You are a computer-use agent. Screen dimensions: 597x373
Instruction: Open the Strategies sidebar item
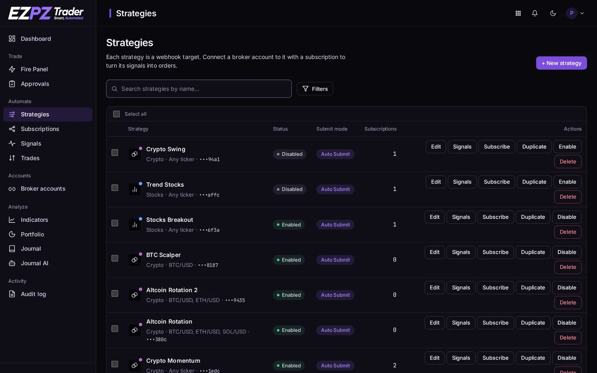pyautogui.click(x=48, y=115)
